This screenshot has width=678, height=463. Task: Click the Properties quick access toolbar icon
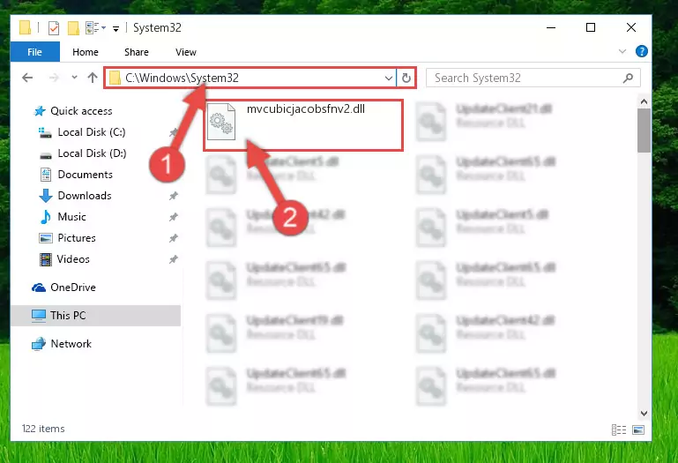click(54, 28)
